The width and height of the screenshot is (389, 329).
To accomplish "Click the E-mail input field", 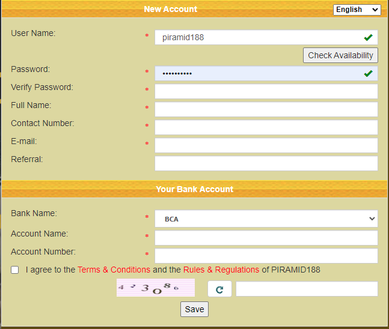I will click(266, 145).
